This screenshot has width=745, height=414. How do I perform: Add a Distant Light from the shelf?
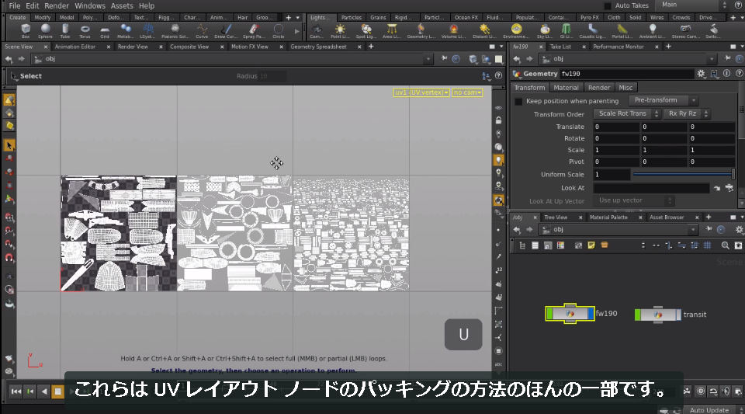(484, 31)
